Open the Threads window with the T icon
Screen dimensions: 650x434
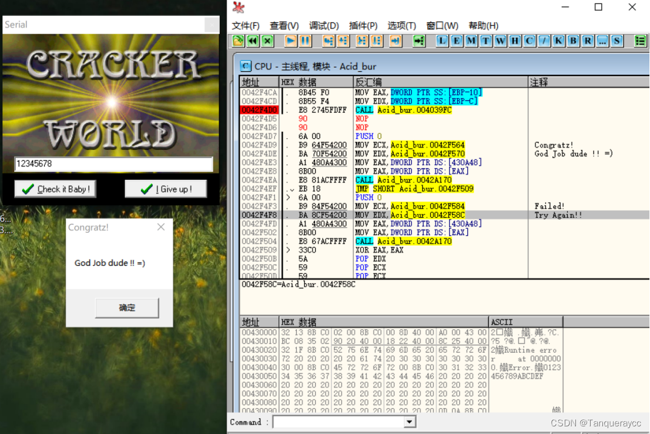[x=485, y=41]
